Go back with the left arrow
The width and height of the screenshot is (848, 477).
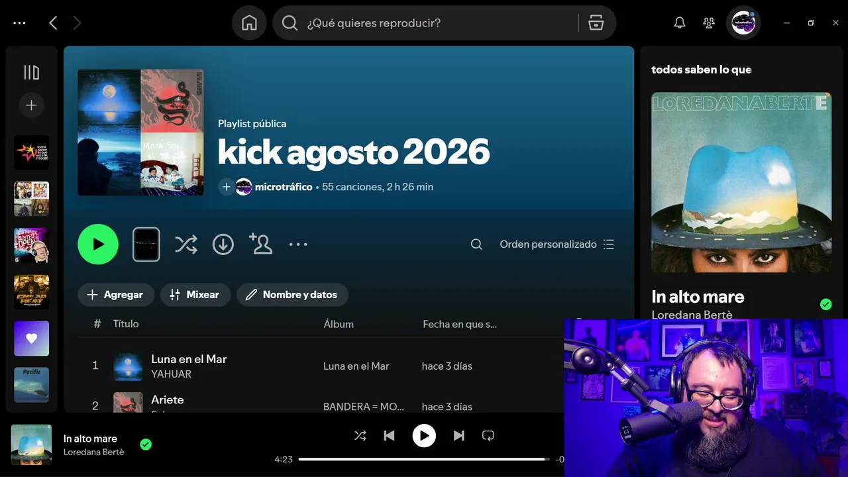click(x=53, y=23)
